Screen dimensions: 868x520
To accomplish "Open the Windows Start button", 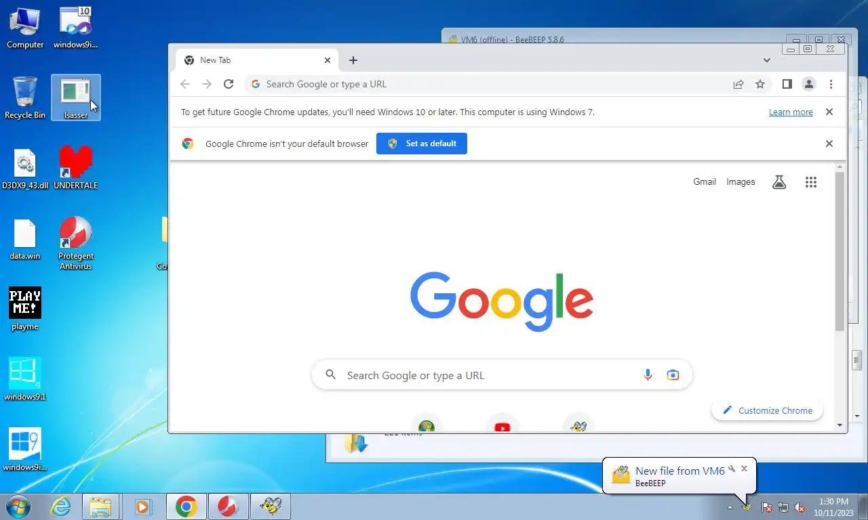I will 17,506.
